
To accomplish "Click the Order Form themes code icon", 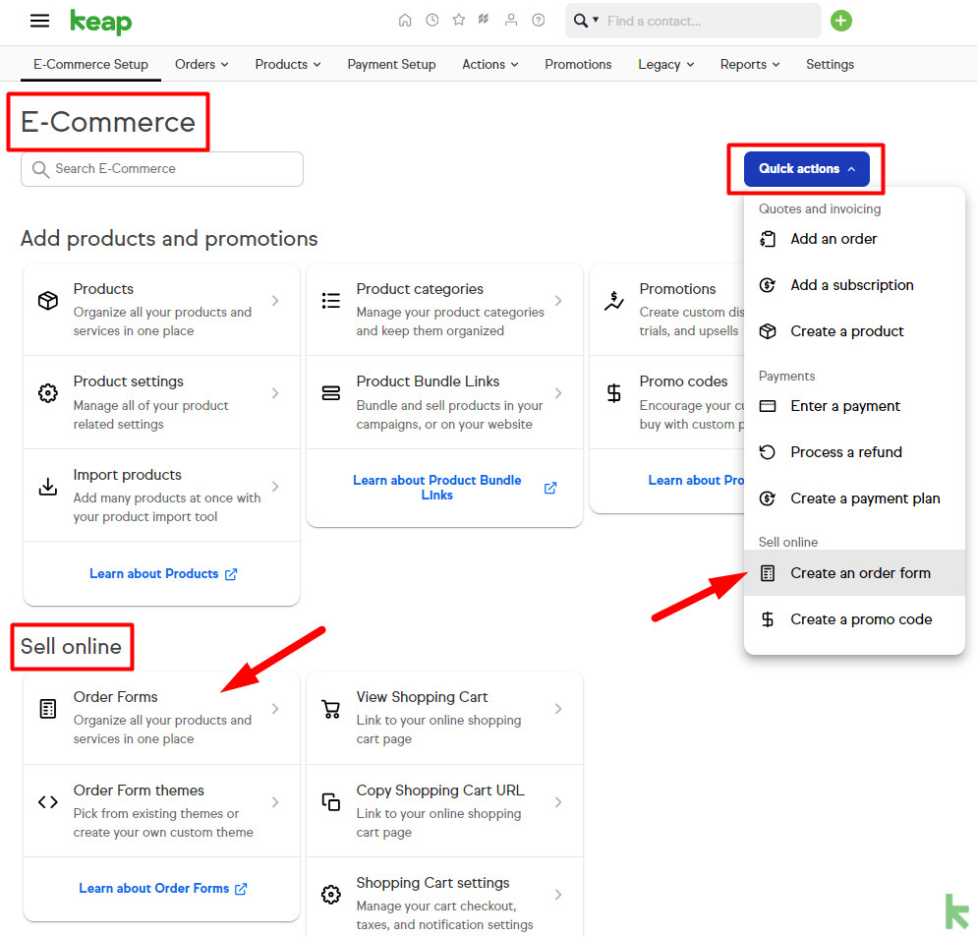I will point(48,801).
